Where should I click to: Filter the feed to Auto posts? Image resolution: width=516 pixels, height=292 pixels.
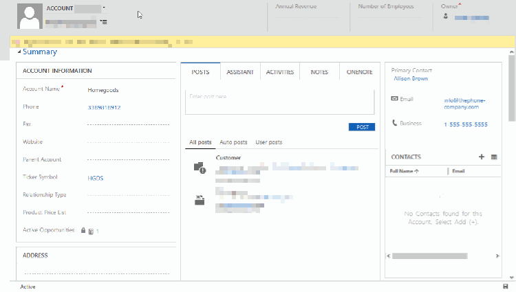[233, 142]
